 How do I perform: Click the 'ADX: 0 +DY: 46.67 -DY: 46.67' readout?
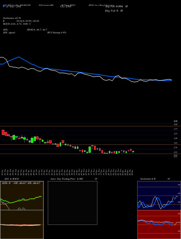21,183
